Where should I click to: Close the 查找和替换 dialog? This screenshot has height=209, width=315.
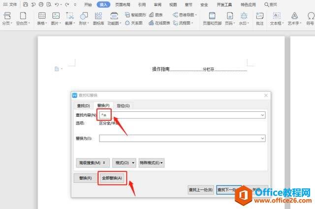pyautogui.click(x=266, y=95)
